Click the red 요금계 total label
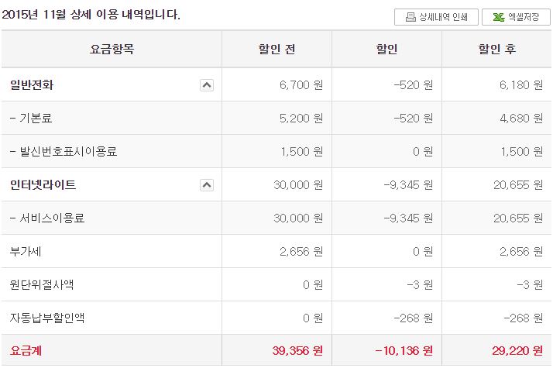 tap(27, 351)
